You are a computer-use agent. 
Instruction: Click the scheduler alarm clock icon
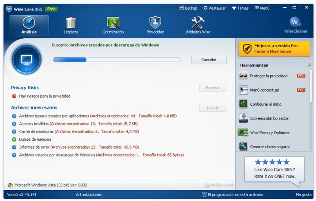coord(204,194)
